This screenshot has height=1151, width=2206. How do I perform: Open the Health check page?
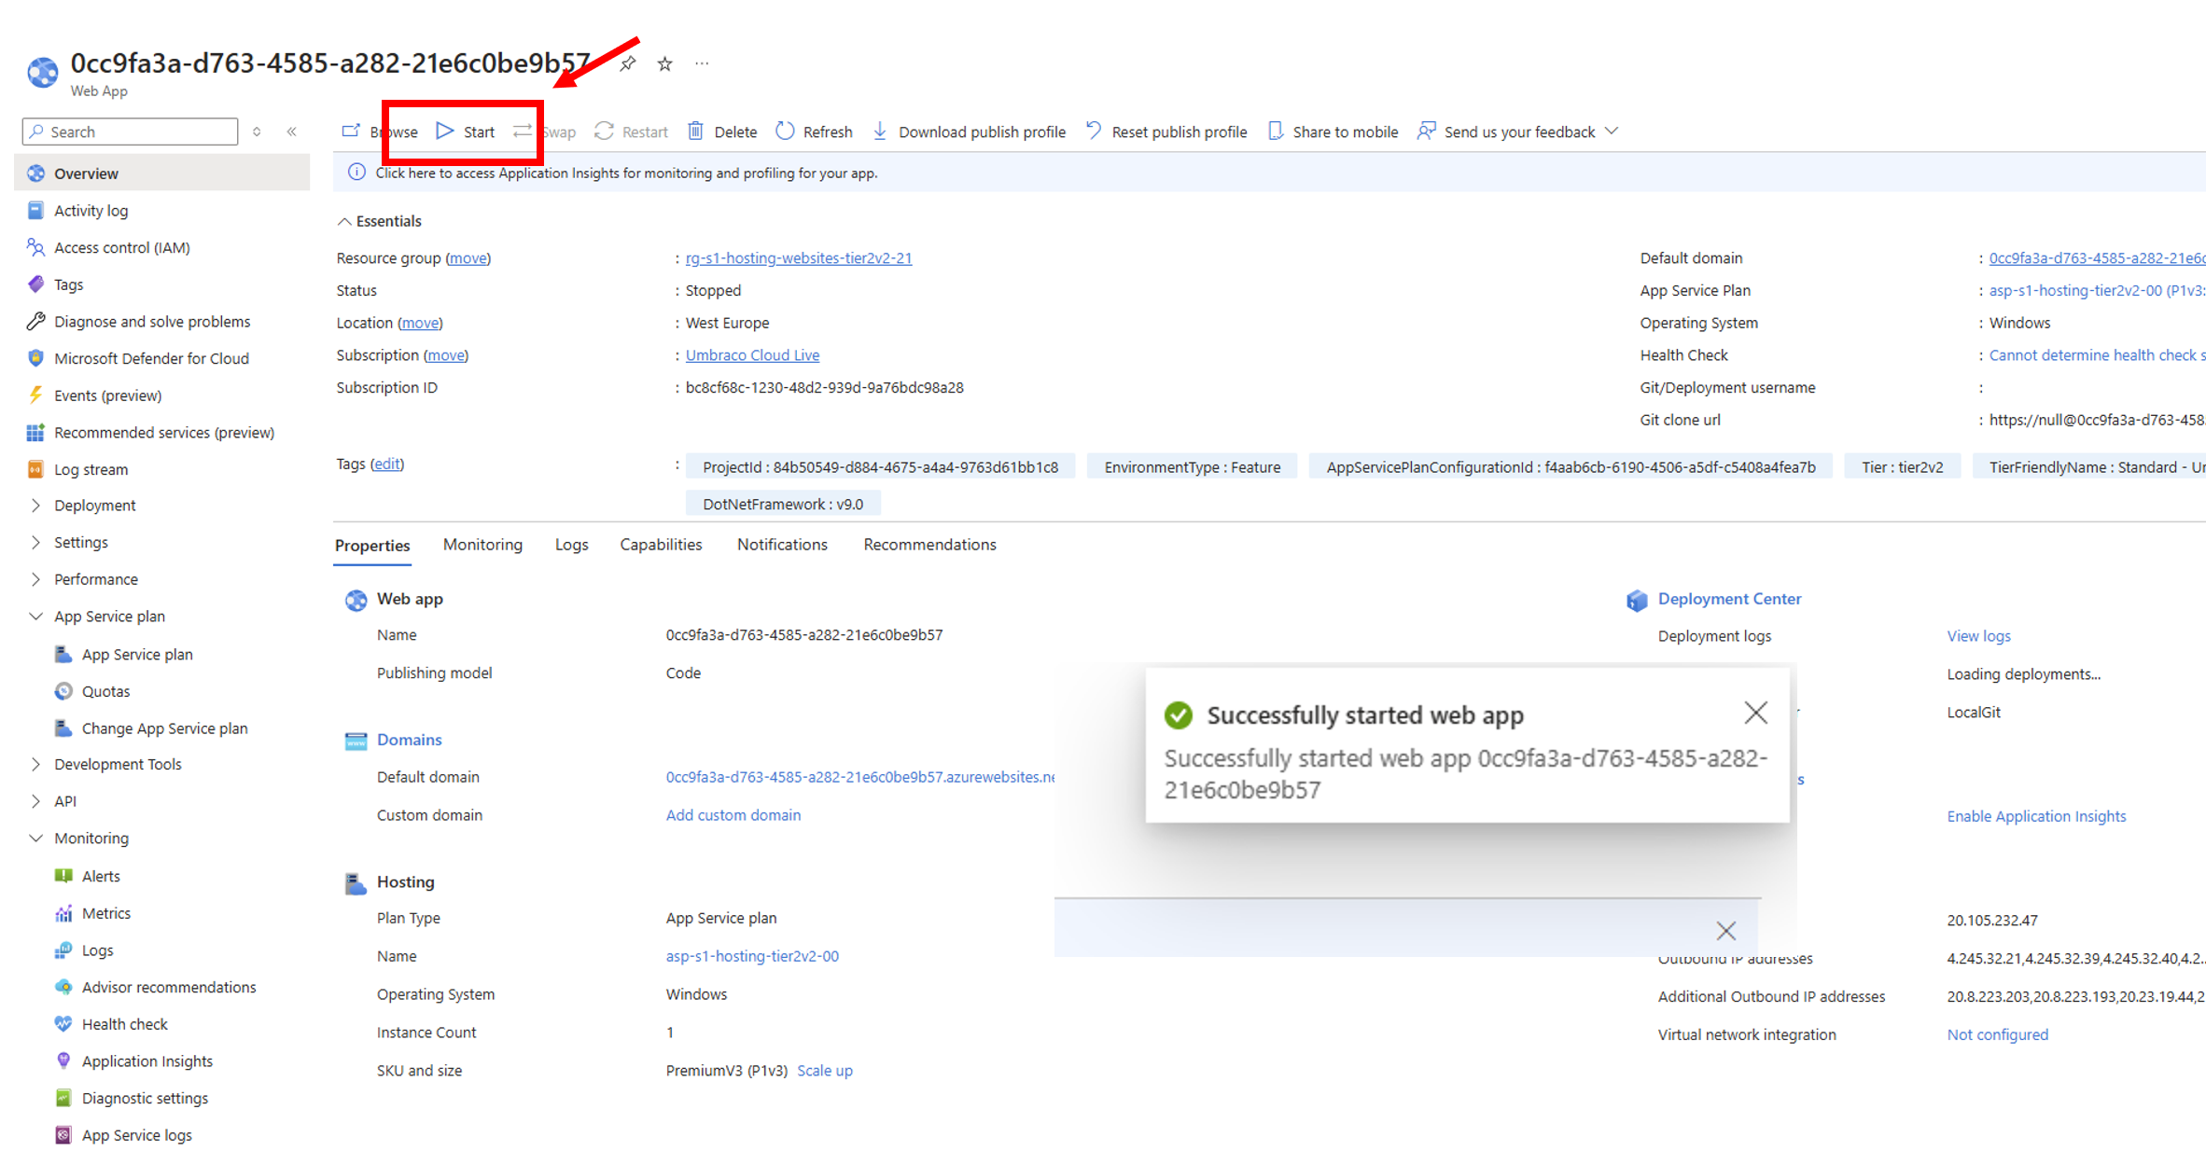(x=124, y=1024)
